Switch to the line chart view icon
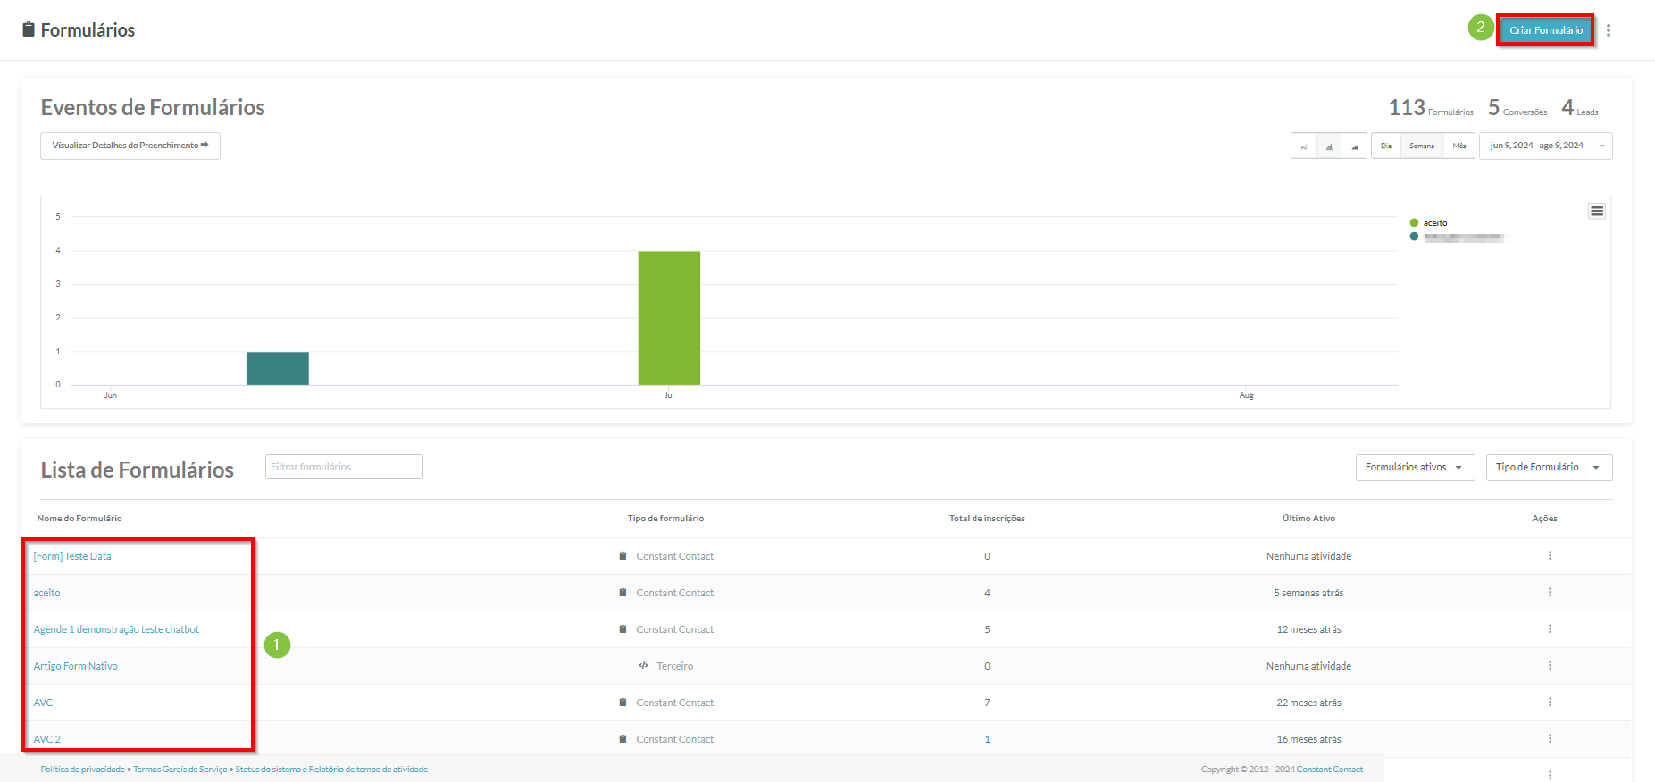Viewport: 1655px width, 782px height. click(x=1304, y=146)
